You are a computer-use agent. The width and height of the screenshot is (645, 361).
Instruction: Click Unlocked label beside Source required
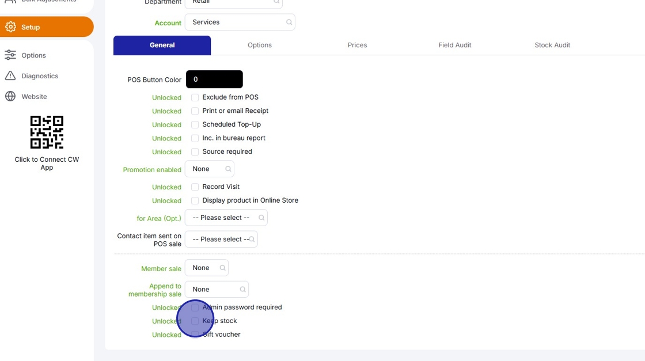point(166,152)
